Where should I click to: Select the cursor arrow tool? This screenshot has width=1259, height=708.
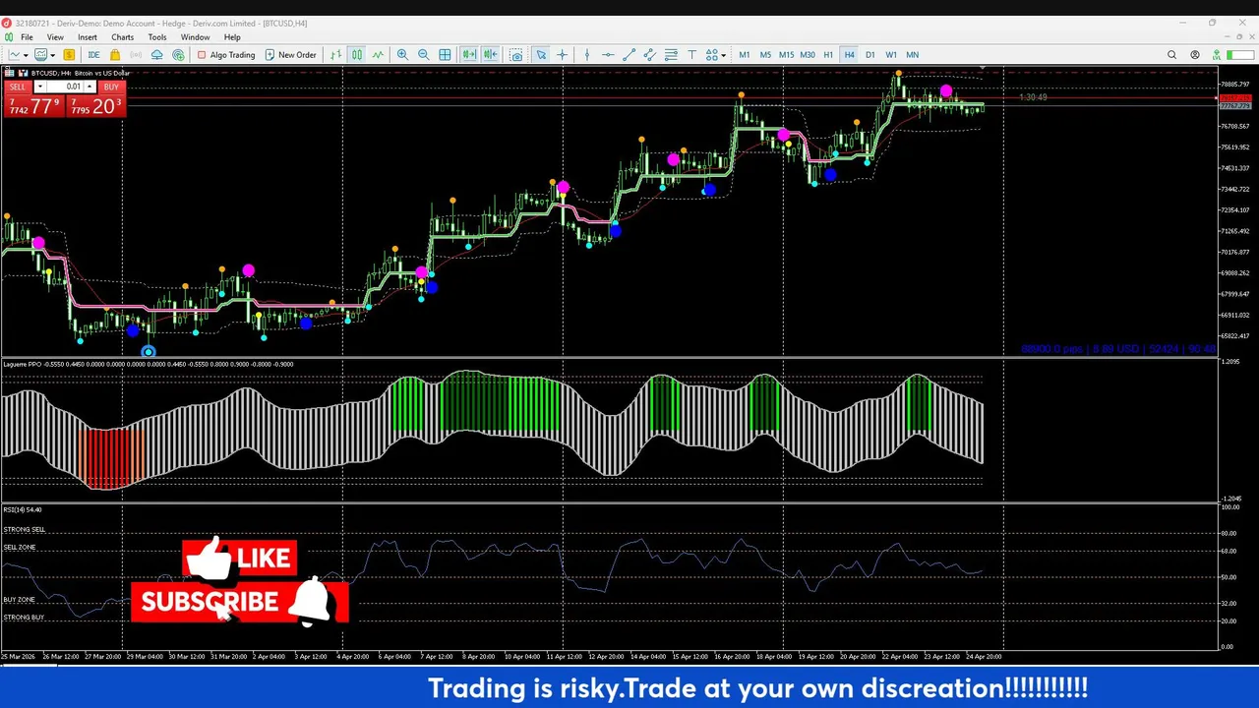(x=541, y=55)
